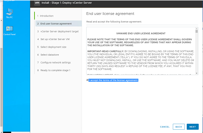Open Configure network settings step
This screenshot has width=203, height=133.
pyautogui.click(x=55, y=63)
